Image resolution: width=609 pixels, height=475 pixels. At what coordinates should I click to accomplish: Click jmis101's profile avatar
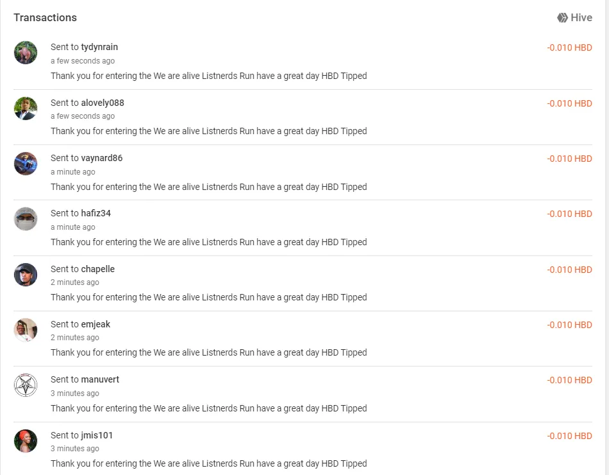(26, 441)
